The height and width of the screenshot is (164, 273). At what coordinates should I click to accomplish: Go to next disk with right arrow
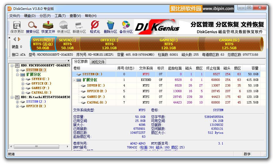pos(19,39)
